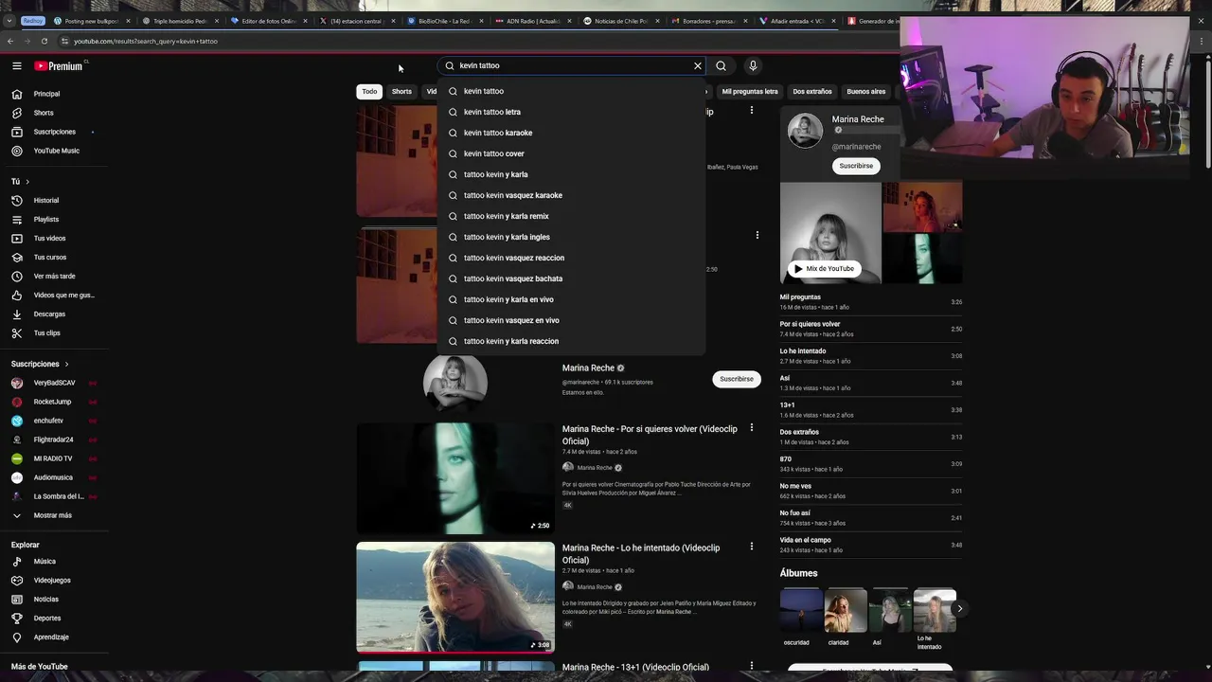This screenshot has height=682, width=1212.
Task: Play Mil preguntas from side panel list
Action: coord(871,302)
